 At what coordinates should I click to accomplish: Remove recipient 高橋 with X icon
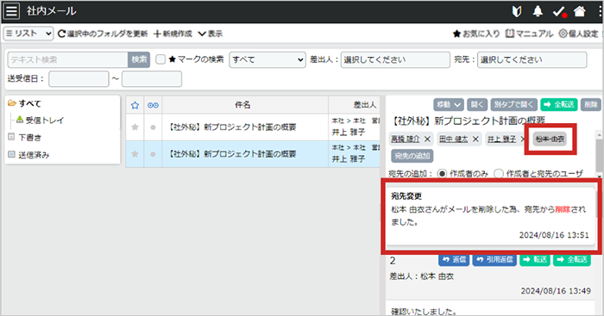point(427,139)
